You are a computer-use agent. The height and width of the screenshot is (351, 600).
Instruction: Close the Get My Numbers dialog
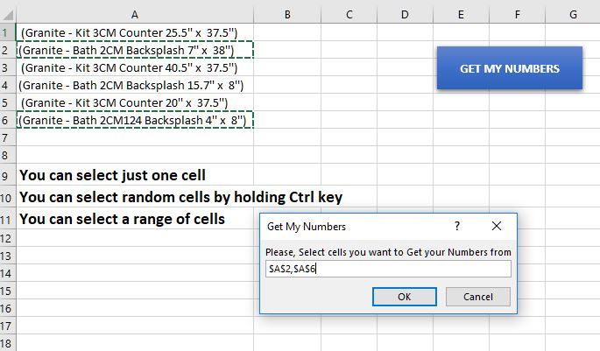[497, 226]
